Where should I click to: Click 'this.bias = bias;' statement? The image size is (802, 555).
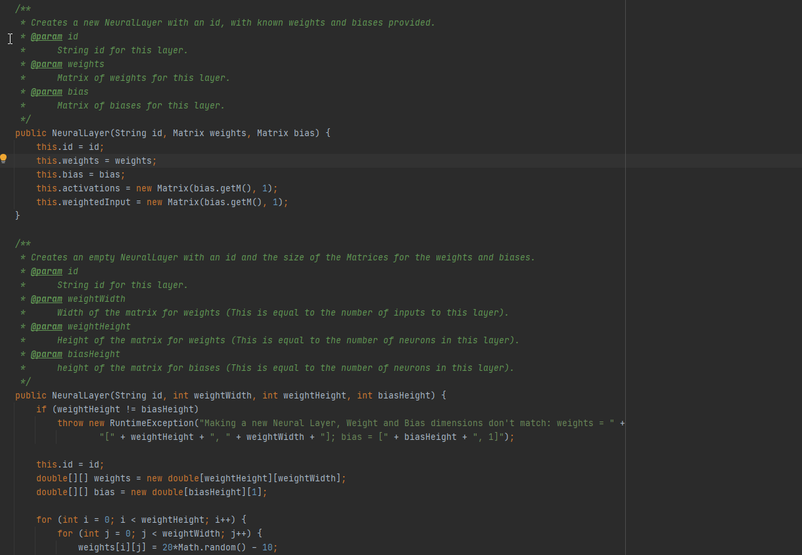click(80, 175)
